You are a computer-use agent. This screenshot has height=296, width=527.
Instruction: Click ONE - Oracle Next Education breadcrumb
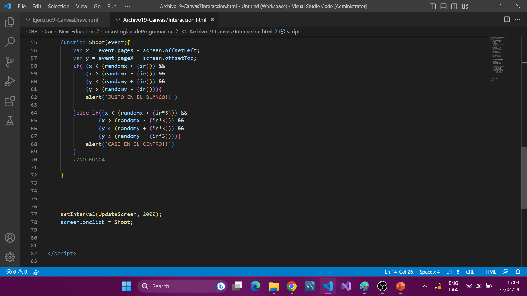(x=60, y=32)
